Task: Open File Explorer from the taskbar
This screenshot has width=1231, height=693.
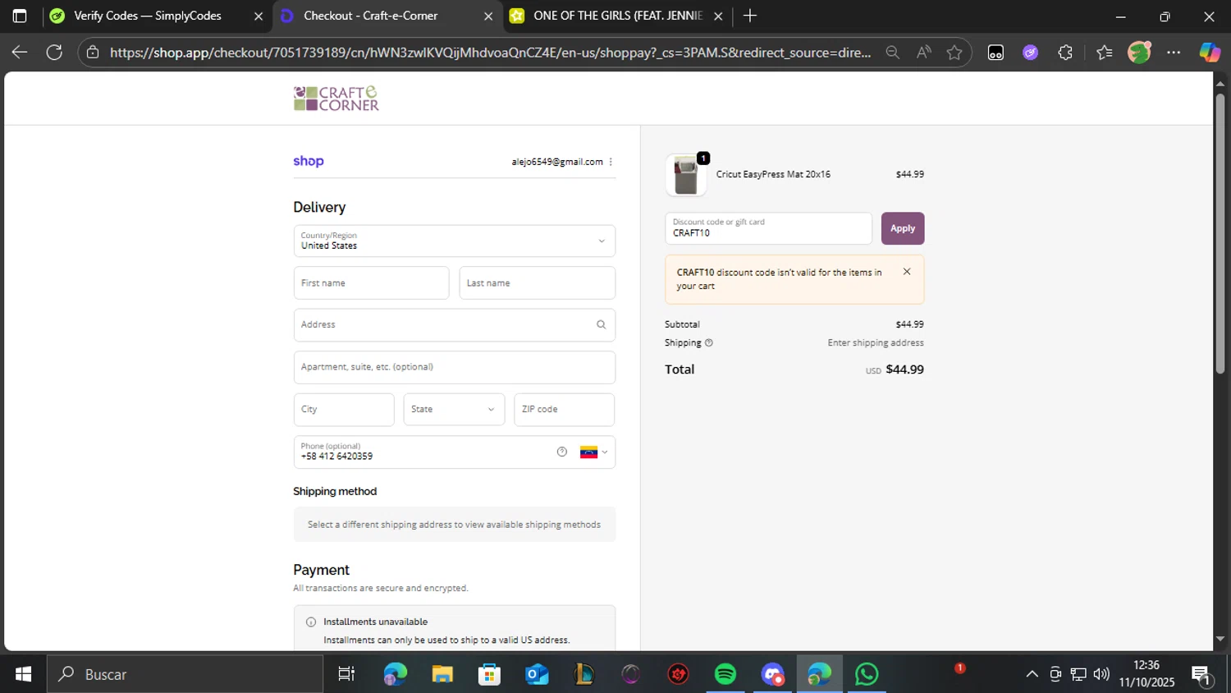Action: pos(442,674)
